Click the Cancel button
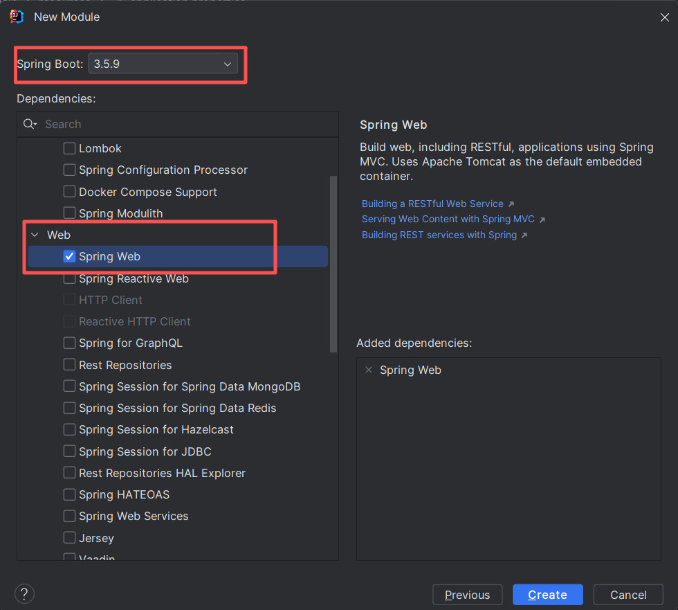 [x=628, y=595]
